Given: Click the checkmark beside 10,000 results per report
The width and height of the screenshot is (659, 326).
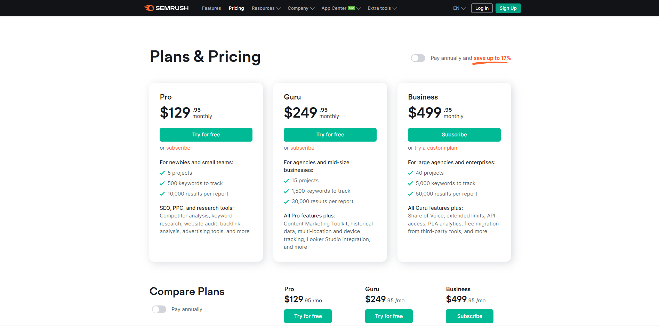Looking at the screenshot, I should (x=162, y=194).
